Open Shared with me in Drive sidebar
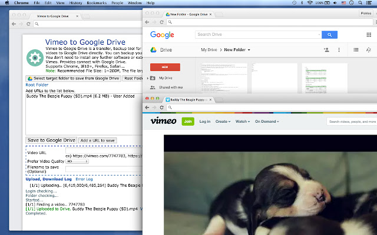 pos(171,88)
